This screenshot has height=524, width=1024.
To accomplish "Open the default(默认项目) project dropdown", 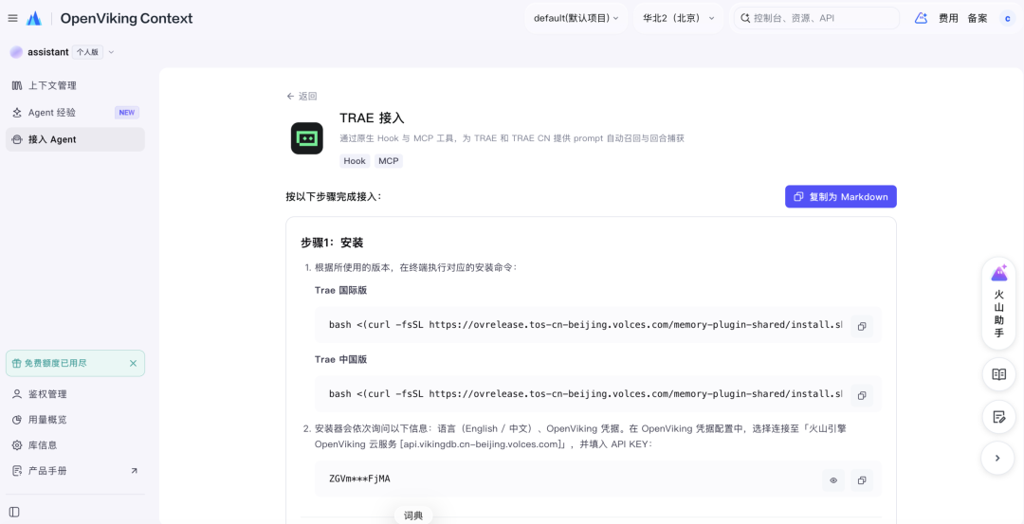I will 576,18.
